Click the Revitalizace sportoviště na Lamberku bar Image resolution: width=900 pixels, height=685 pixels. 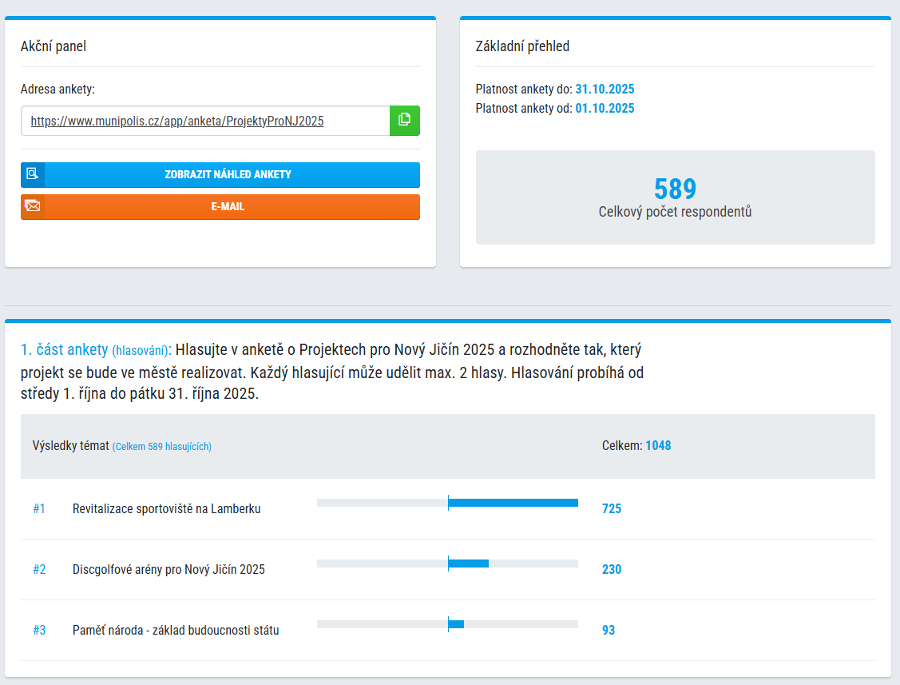447,503
